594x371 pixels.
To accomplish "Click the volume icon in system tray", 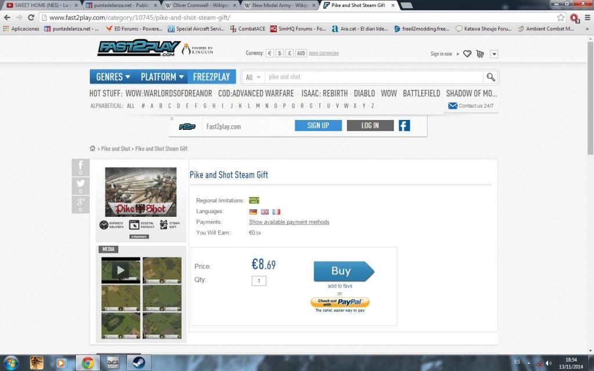I will (x=549, y=363).
